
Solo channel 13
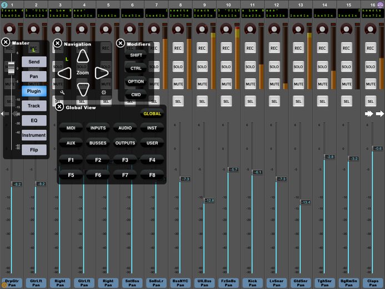click(x=298, y=67)
